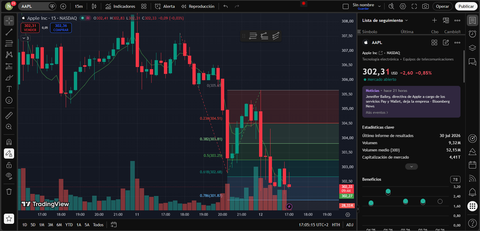Toggle lock all drawings
Screen dimensions: 480x231
pyautogui.click(x=9, y=165)
